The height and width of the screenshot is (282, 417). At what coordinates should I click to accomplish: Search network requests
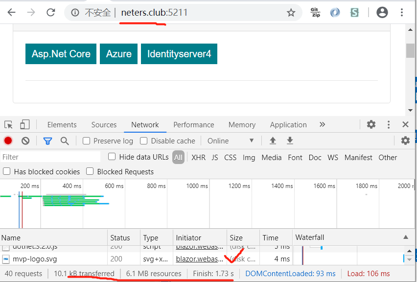click(65, 141)
